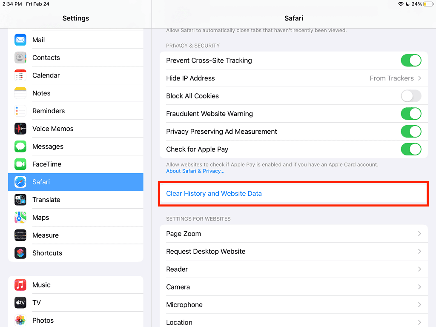Tap the 2:34 PM clock
Screen dimensions: 436x327
12,4
